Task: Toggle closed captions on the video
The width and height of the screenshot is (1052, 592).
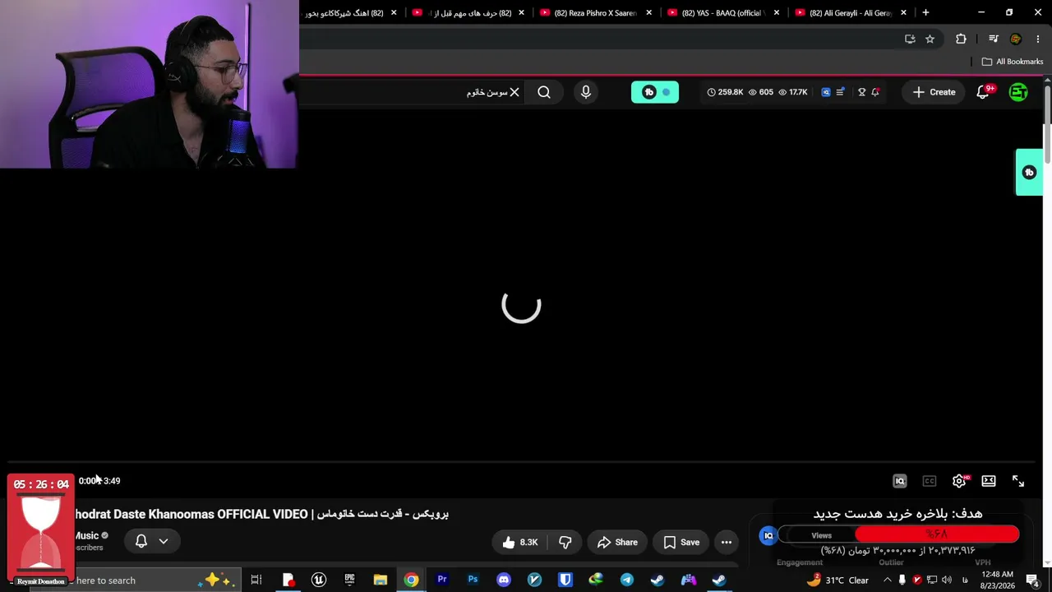Action: pos(930,481)
